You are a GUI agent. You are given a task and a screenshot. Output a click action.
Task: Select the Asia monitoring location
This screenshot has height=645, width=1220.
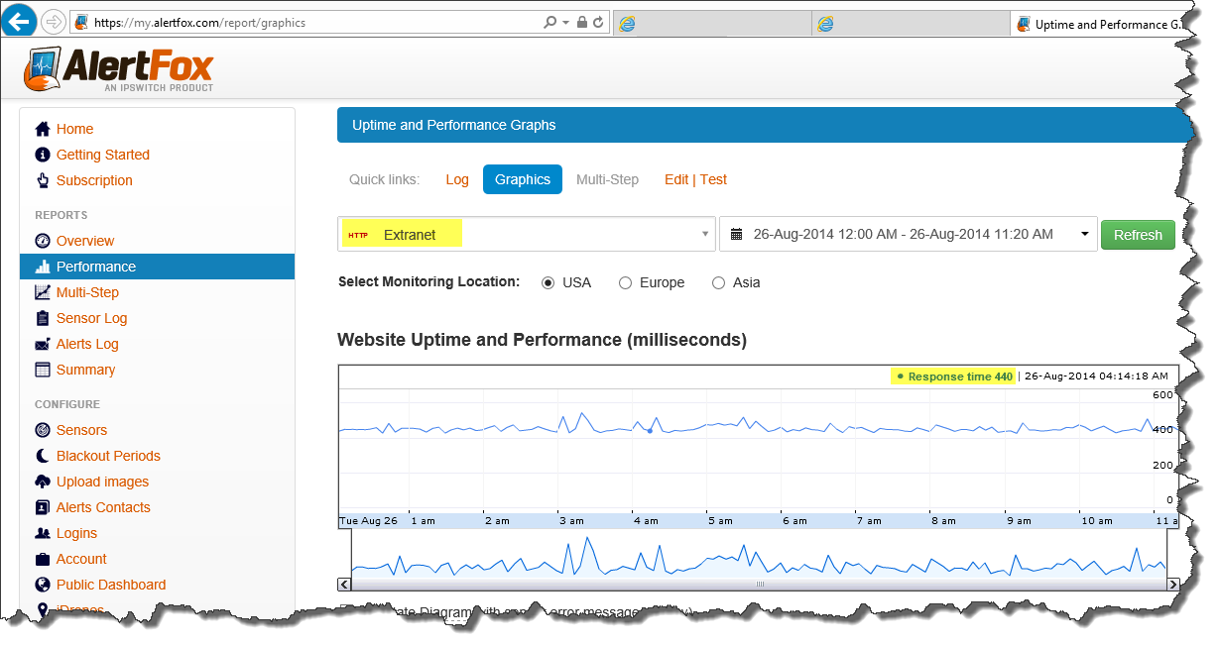coord(719,283)
